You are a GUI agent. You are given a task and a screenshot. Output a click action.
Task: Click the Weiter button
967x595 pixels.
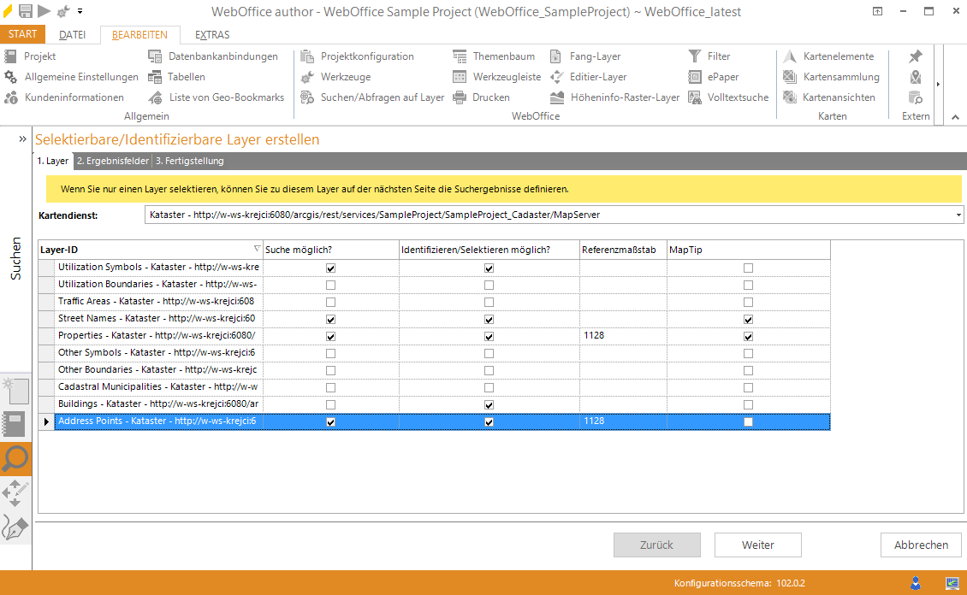pyautogui.click(x=757, y=545)
